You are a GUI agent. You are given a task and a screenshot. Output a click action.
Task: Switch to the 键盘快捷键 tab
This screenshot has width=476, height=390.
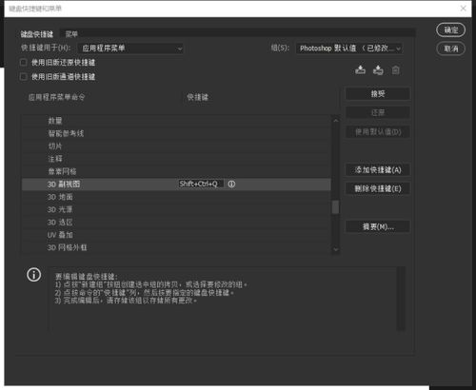(37, 34)
